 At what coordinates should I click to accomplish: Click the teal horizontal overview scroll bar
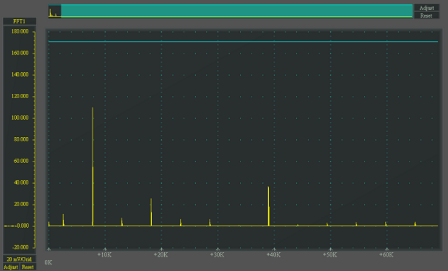237,11
